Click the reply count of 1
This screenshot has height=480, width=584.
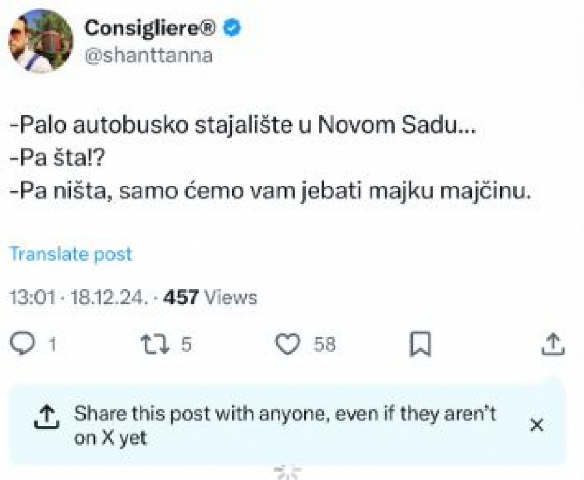[x=52, y=344]
